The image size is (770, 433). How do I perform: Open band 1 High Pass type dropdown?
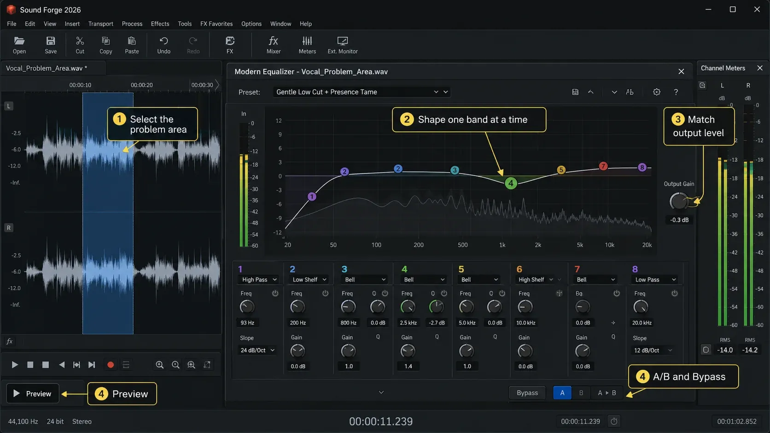point(259,280)
